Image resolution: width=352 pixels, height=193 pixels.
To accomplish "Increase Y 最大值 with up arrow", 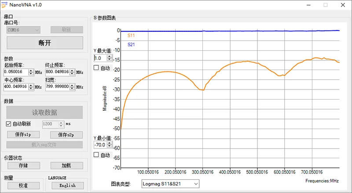I will (x=110, y=56).
